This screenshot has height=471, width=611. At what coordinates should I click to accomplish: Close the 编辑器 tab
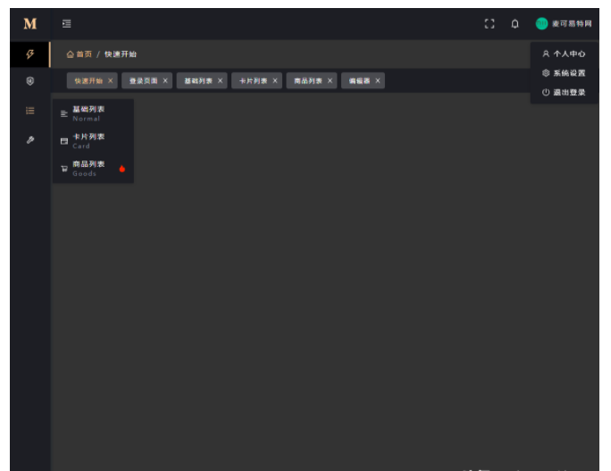coord(378,80)
